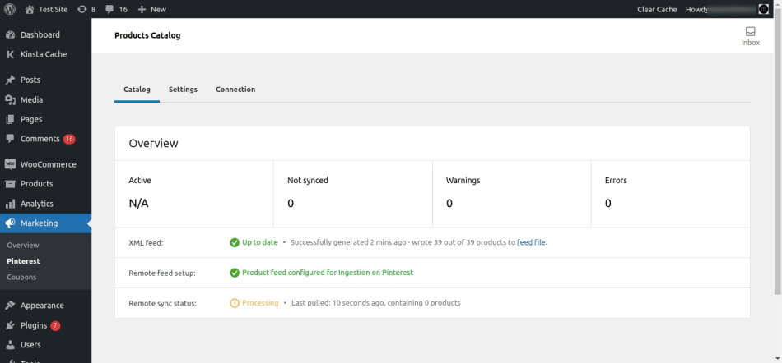
Task: Open Kinsta Cache menu item
Action: 43,54
